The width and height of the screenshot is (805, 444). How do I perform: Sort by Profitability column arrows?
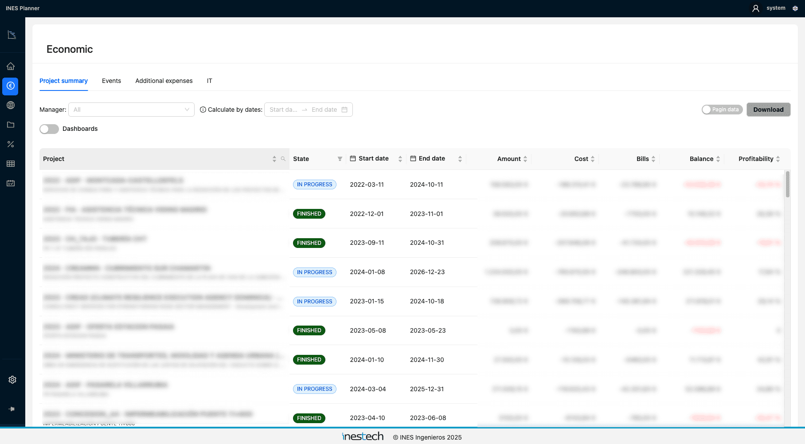(x=778, y=159)
